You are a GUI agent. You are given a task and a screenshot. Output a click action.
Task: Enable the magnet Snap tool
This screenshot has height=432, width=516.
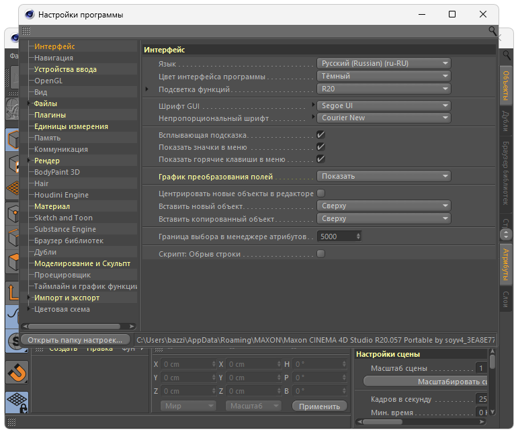(x=16, y=372)
